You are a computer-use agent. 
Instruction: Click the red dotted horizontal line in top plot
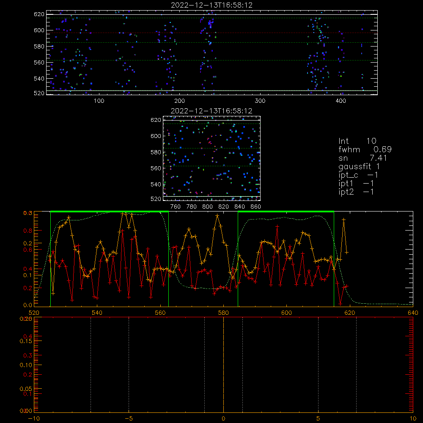[212, 33]
